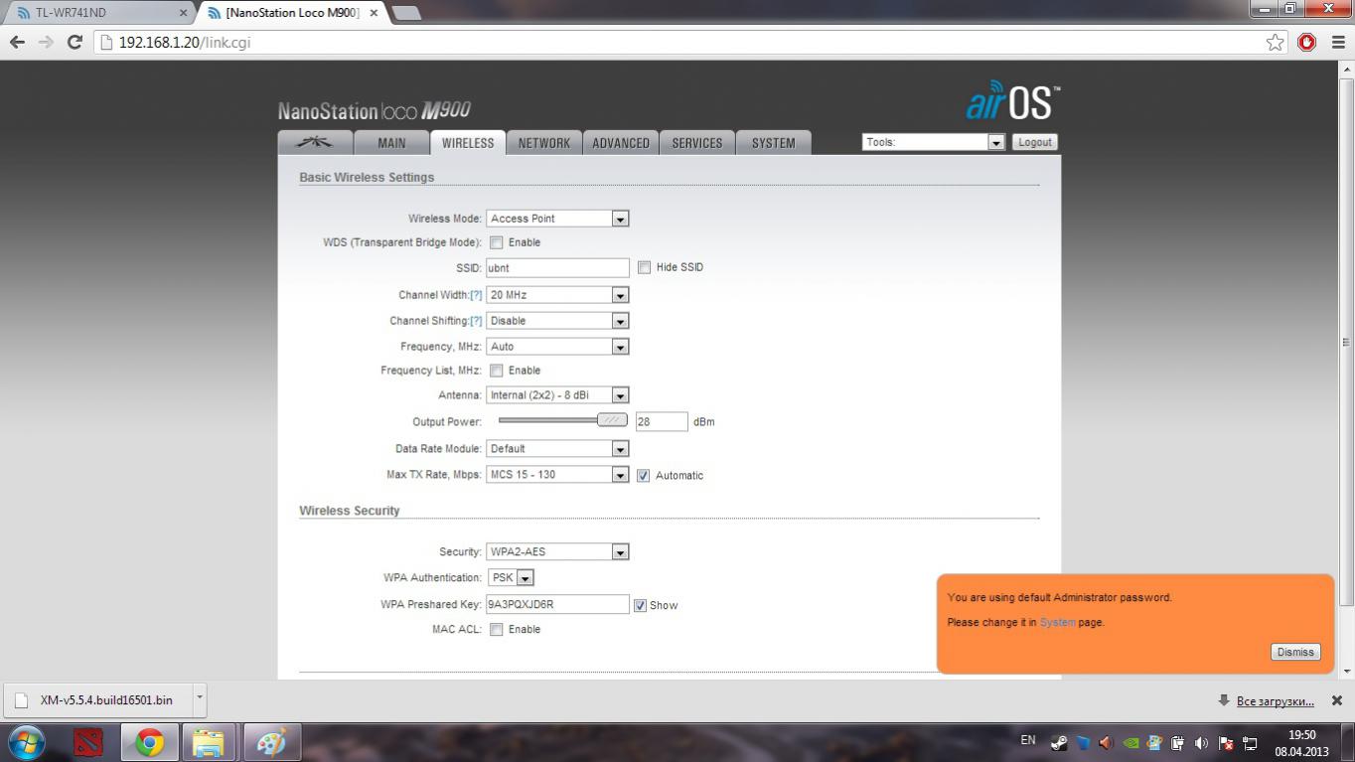Open the Max TX Rate dropdown

557,475
